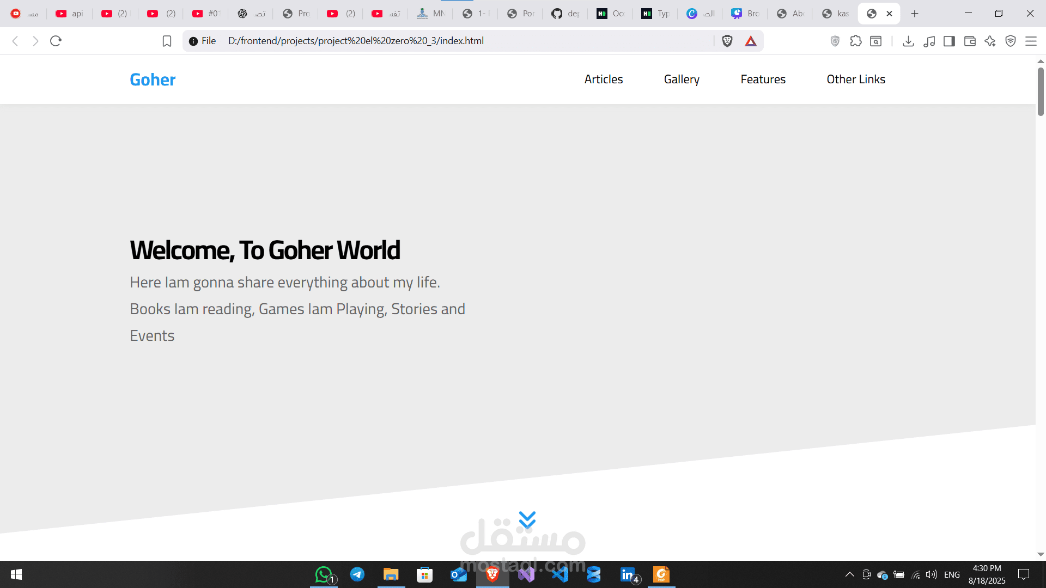Viewport: 1046px width, 588px height.
Task: Open the Downloads icon in the toolbar
Action: click(x=908, y=41)
